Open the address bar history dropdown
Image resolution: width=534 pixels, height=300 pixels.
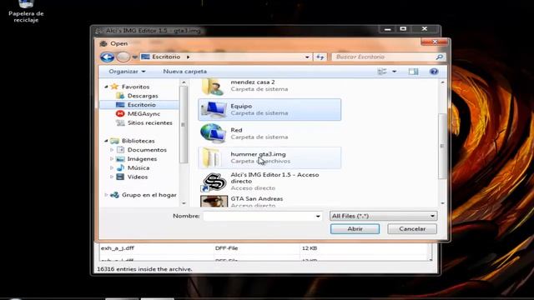click(307, 57)
